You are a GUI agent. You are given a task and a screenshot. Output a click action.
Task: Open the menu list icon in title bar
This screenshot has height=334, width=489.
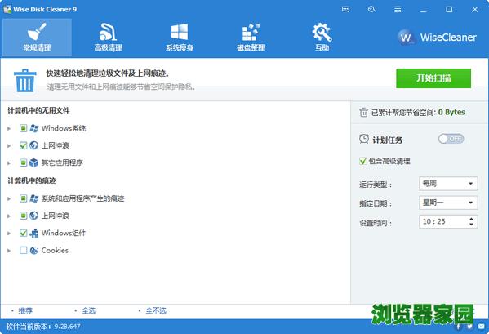point(398,9)
